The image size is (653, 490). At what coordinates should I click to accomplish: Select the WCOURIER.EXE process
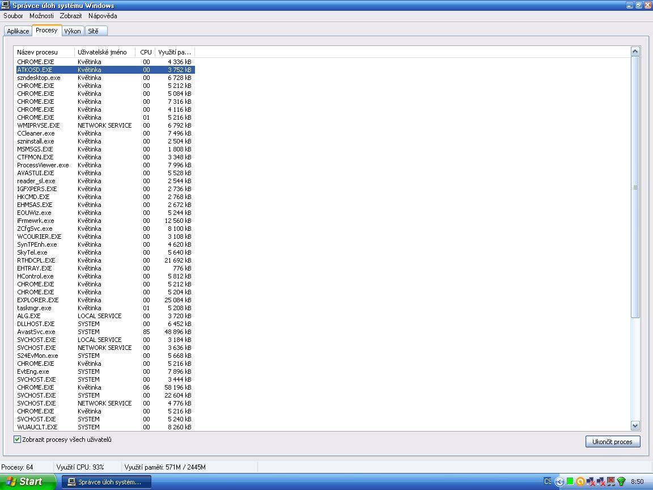105,236
